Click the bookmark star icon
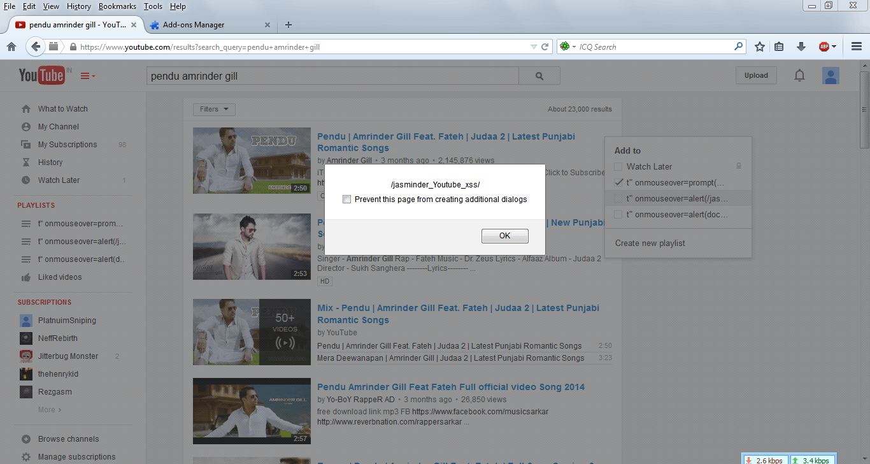This screenshot has width=870, height=464. tap(760, 47)
